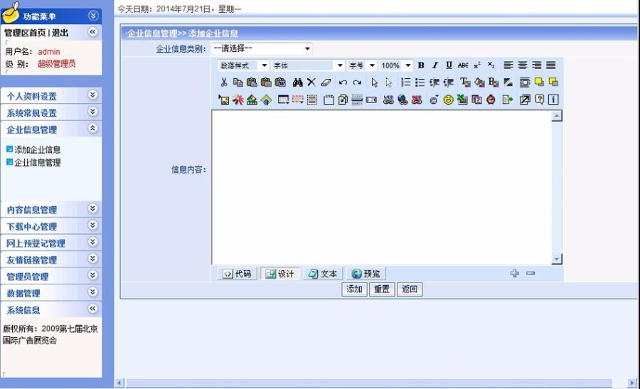Insert numbered list
The height and width of the screenshot is (389, 640).
pyautogui.click(x=406, y=82)
